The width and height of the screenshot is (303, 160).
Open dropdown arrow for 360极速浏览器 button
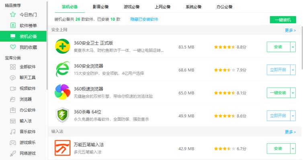point(293,93)
